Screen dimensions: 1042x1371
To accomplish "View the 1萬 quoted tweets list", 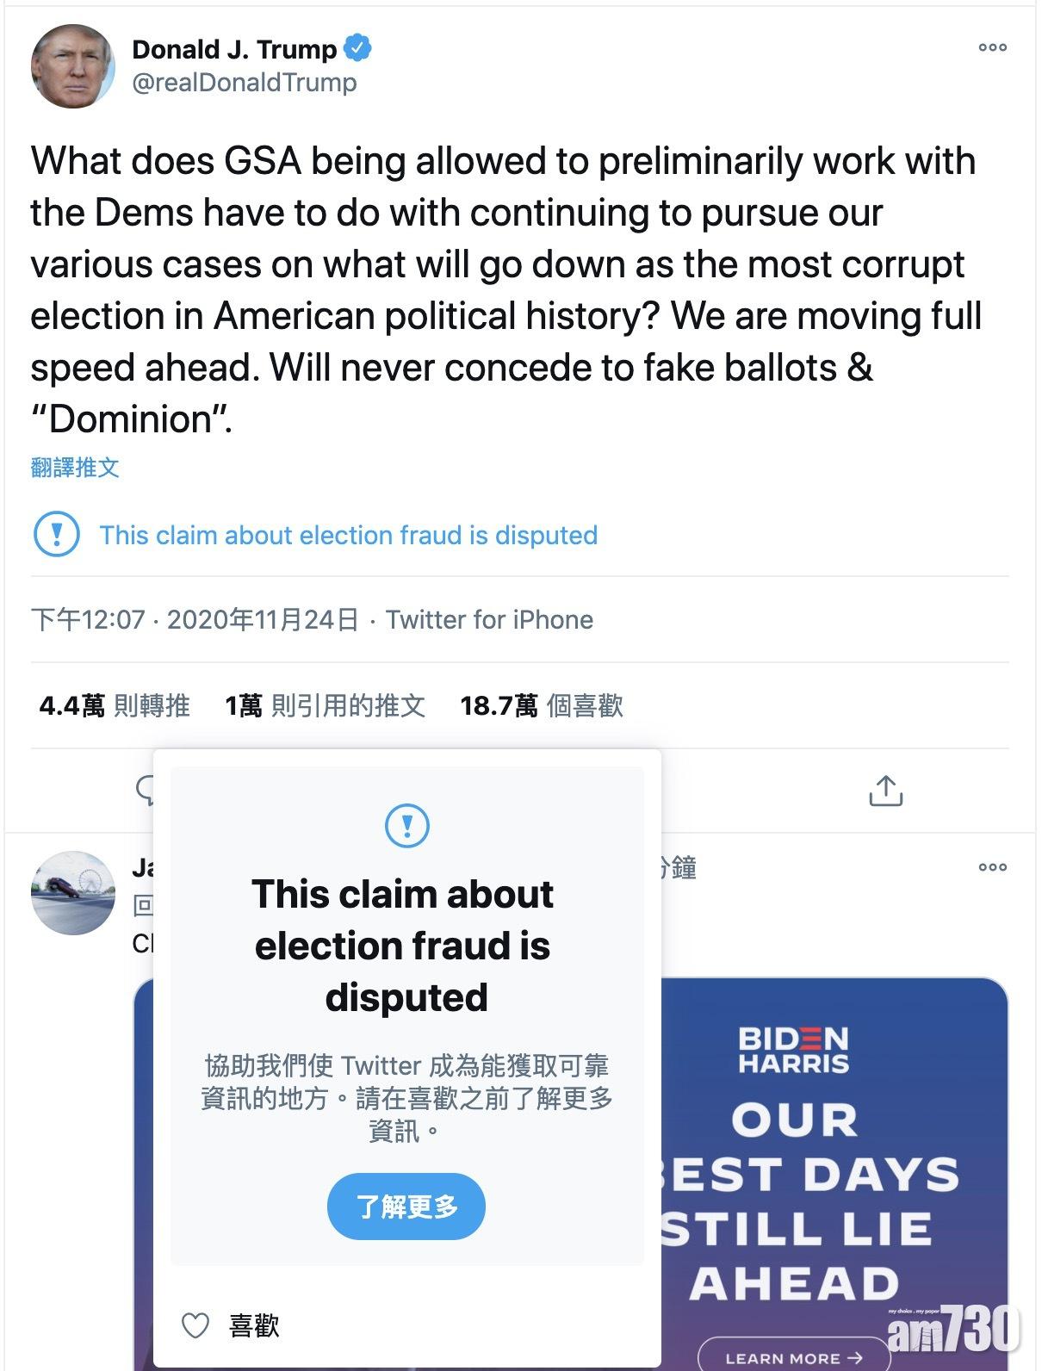I will (x=325, y=706).
